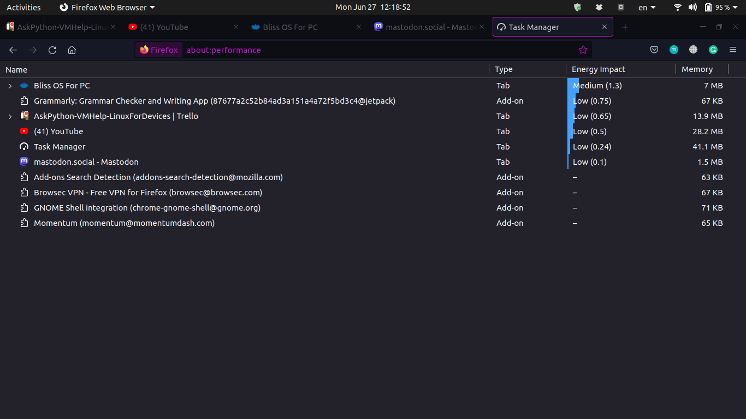Go to the Firefox home page
Image resolution: width=746 pixels, height=419 pixels.
click(72, 50)
